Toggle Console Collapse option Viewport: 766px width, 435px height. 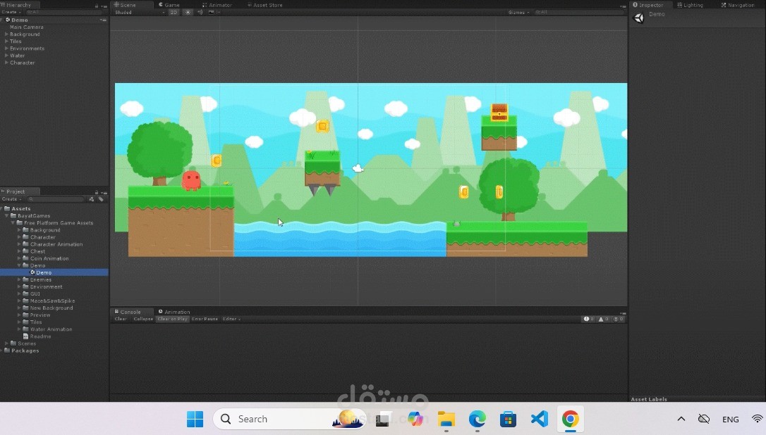coord(143,319)
